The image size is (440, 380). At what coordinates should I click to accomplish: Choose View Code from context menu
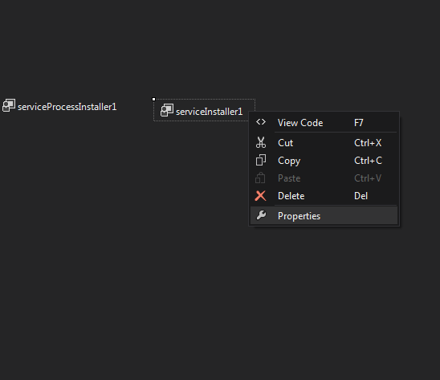pos(324,123)
